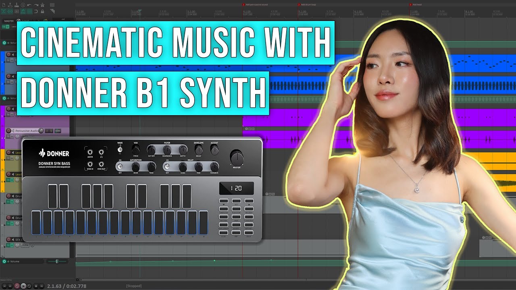This screenshot has width=516, height=290.
Task: Click the transport pause button
Action: (x=42, y=286)
